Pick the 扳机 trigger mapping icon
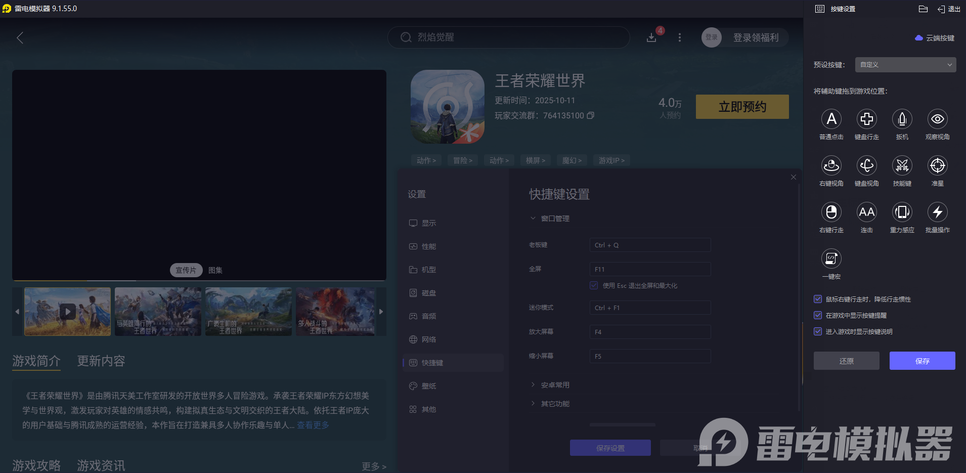This screenshot has width=966, height=473. tap(902, 119)
